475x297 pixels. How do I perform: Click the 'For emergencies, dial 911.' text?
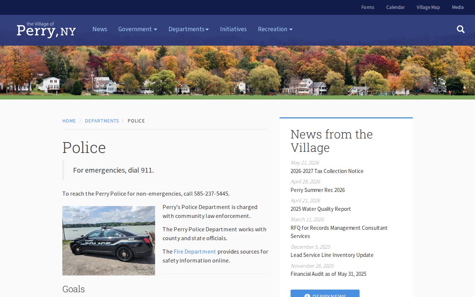pos(114,170)
